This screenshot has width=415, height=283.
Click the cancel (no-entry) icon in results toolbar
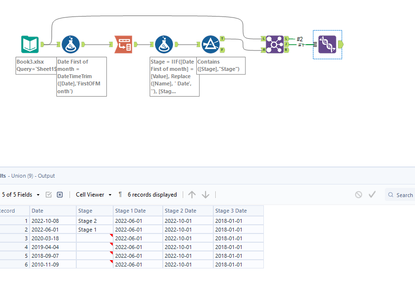[359, 194]
